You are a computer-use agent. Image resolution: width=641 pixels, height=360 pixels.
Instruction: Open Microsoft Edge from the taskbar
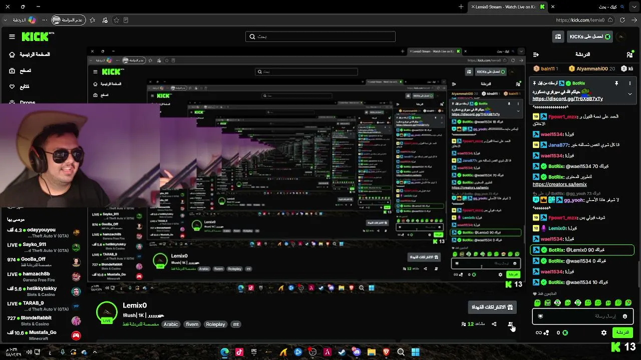coord(225,352)
